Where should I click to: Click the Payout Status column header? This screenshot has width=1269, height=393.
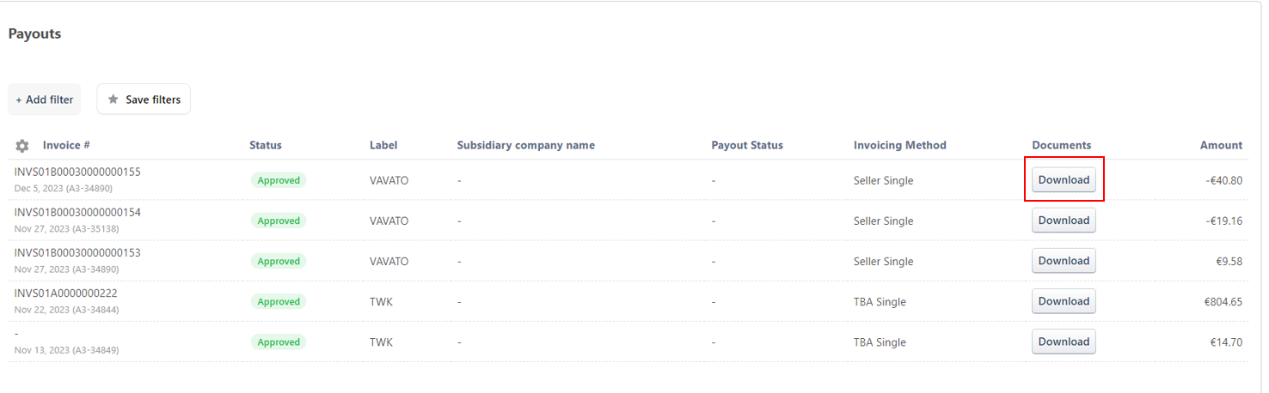point(747,145)
